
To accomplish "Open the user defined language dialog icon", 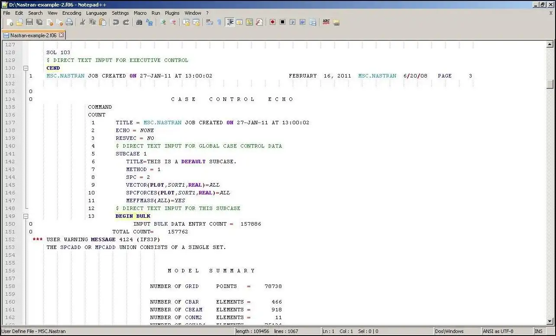I will coord(239,22).
